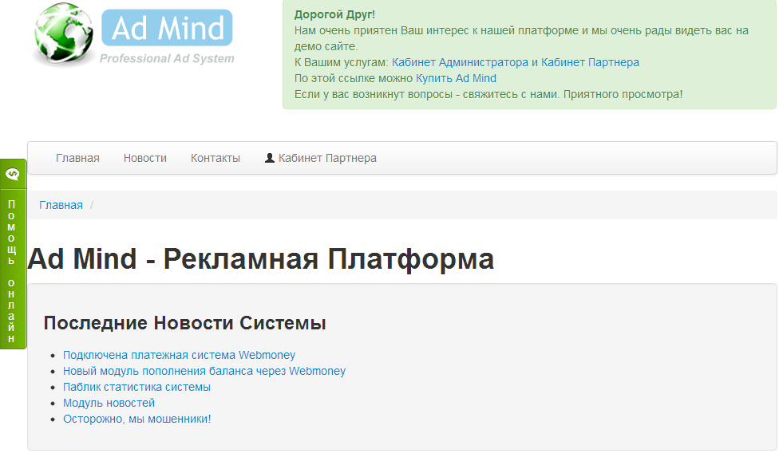Screen dimensions: 779x453
Task: Click the user icon beside Кабинет Партнера
Action: click(x=270, y=158)
